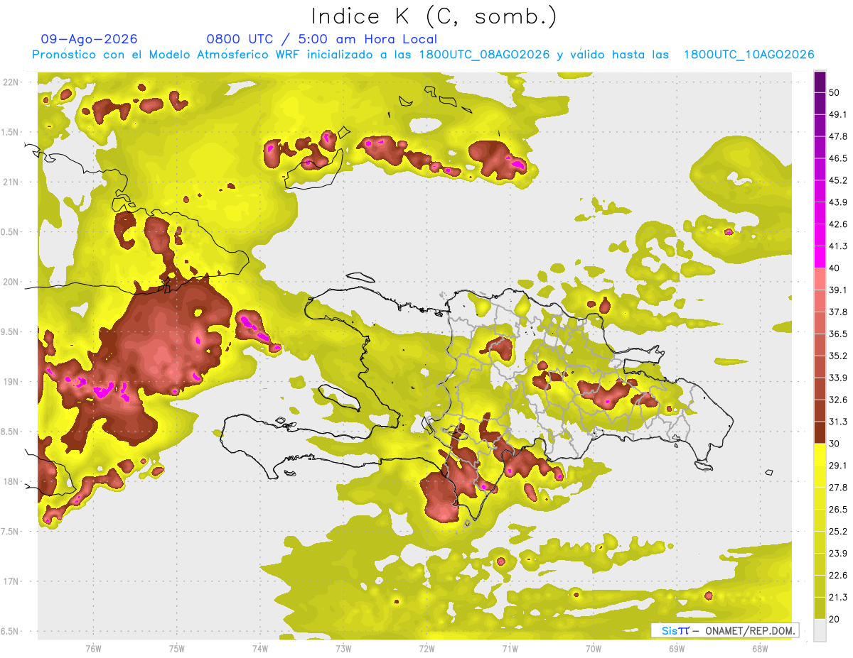Click the '74W' longitude label
This screenshot has width=853, height=658.
tap(259, 648)
